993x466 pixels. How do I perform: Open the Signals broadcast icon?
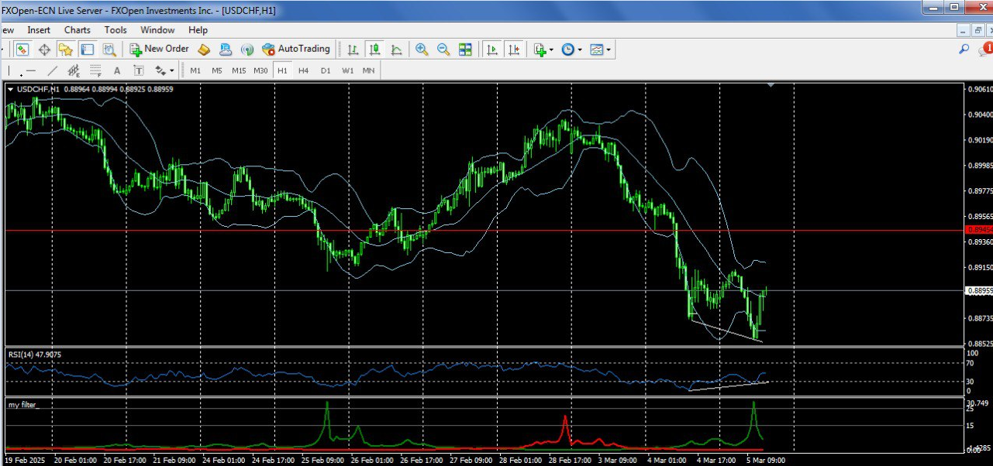[247, 50]
